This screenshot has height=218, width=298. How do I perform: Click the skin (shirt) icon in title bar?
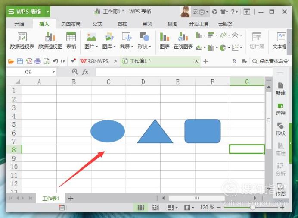point(223,12)
